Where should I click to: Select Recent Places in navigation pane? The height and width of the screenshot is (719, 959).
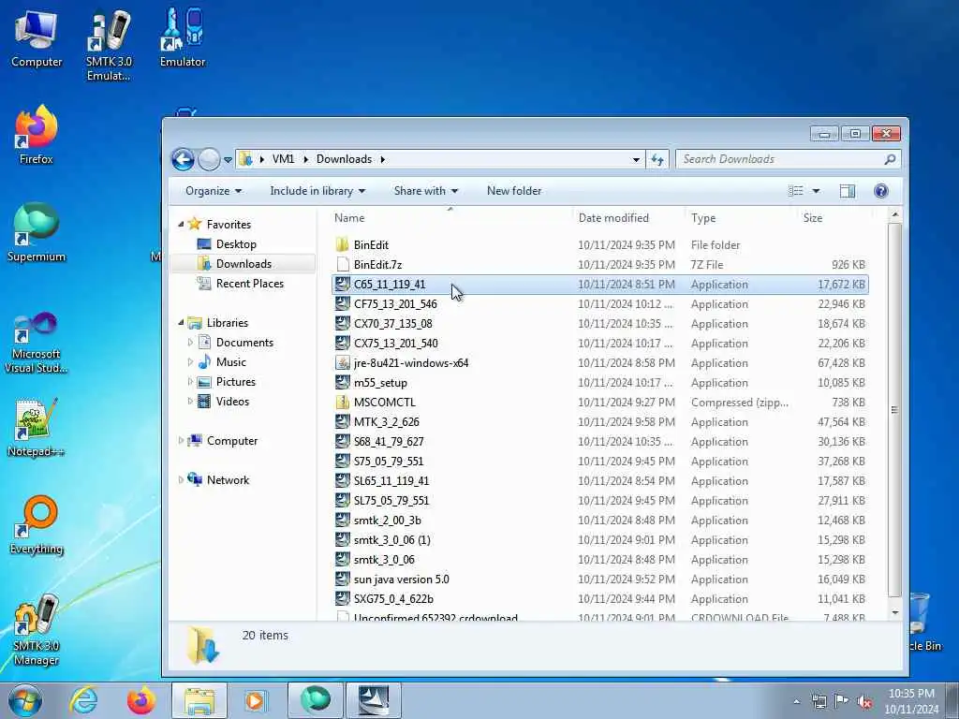point(249,283)
